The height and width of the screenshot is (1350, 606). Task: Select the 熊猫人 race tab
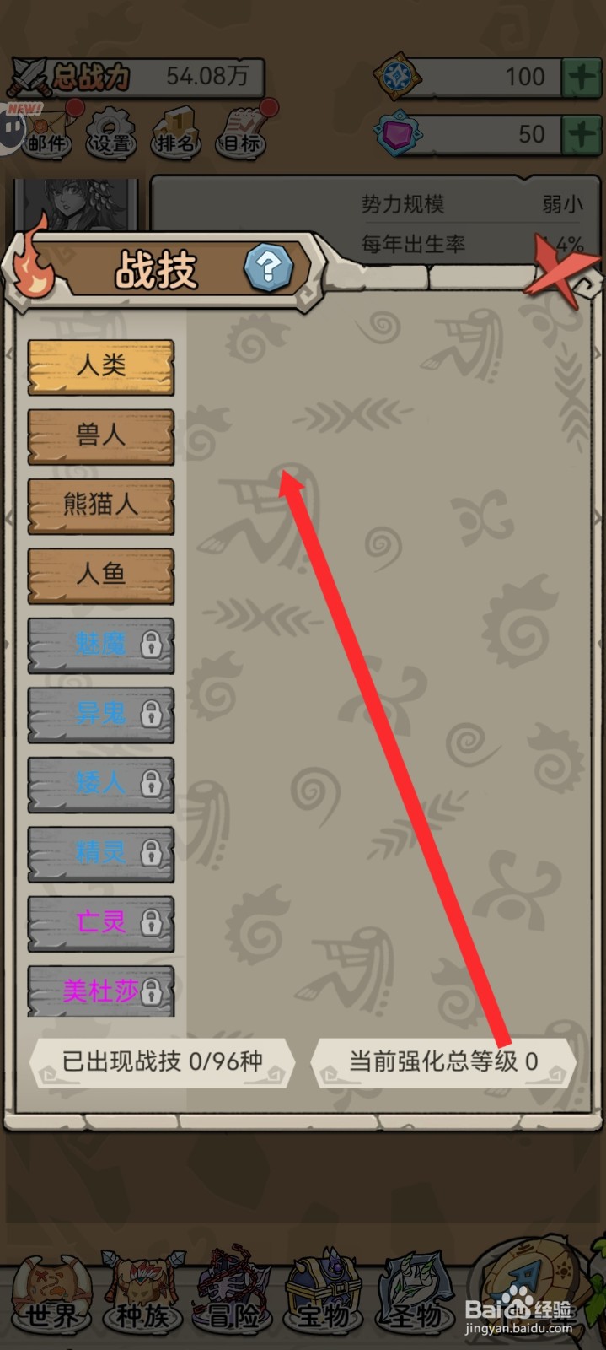point(101,505)
